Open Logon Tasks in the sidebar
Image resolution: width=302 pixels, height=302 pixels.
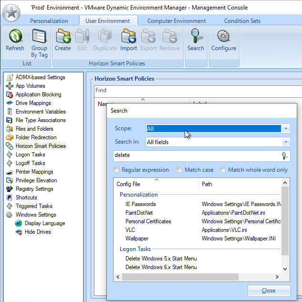point(25,155)
